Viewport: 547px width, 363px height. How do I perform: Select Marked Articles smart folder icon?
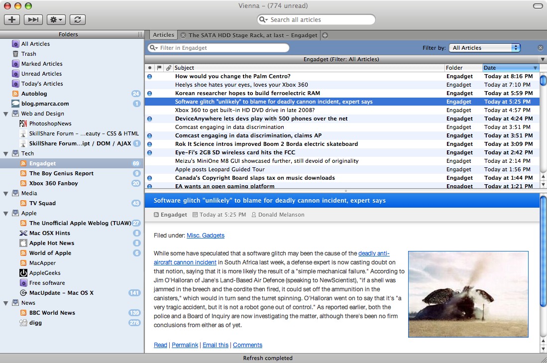coord(15,64)
